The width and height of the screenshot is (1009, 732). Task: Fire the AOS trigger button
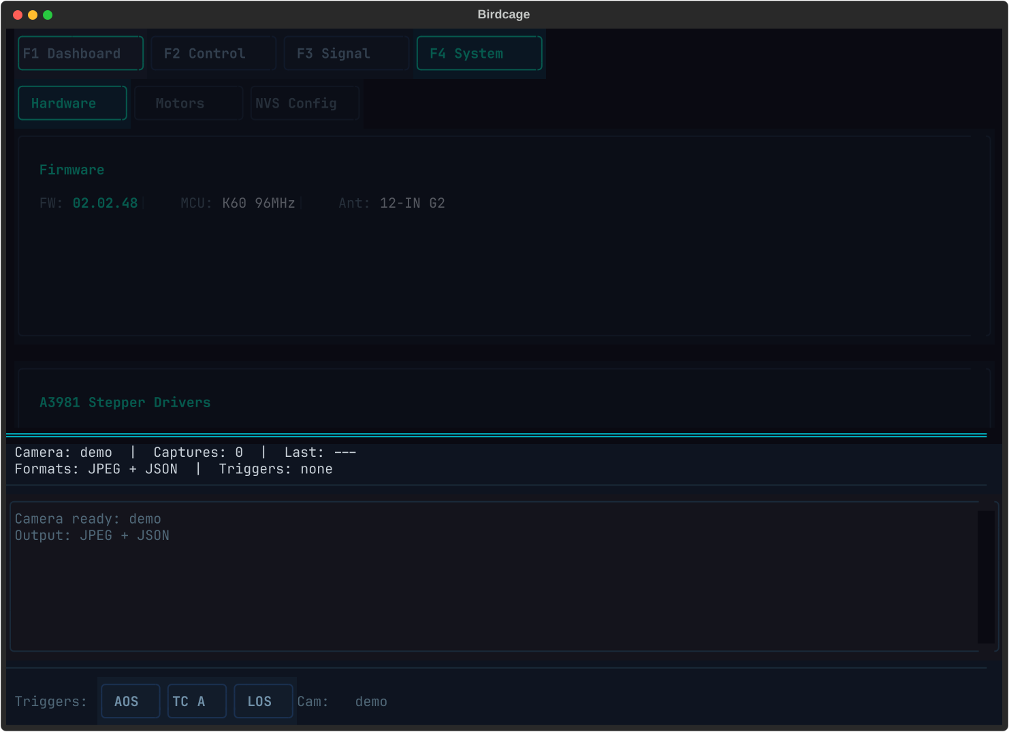pyautogui.click(x=130, y=701)
